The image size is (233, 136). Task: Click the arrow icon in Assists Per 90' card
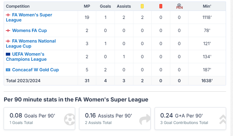[x=145, y=119]
